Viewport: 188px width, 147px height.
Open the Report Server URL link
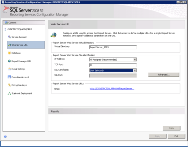pyautogui.click(x=112, y=89)
